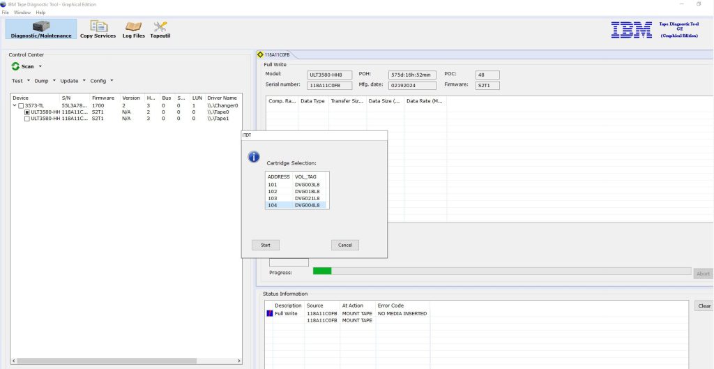Click the green progress bar

coord(322,271)
